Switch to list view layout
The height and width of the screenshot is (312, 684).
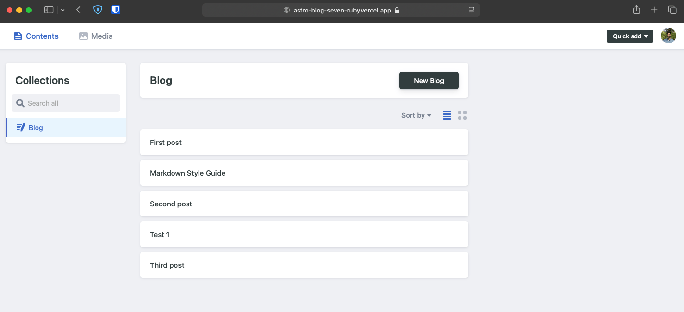(447, 115)
